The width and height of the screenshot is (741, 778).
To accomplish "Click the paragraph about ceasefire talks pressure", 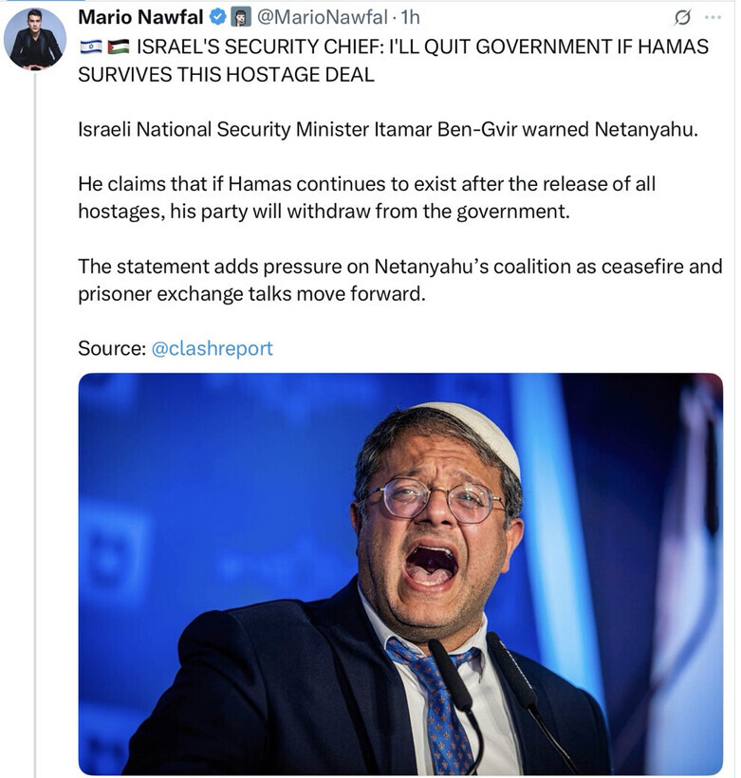I will click(399, 280).
